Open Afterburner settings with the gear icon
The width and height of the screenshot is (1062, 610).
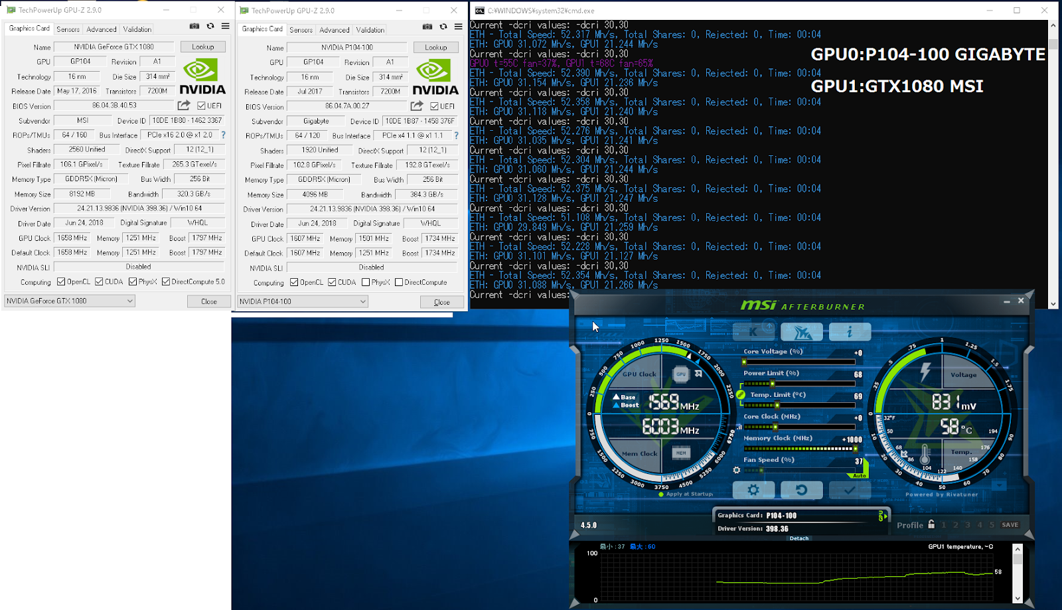[x=753, y=490]
